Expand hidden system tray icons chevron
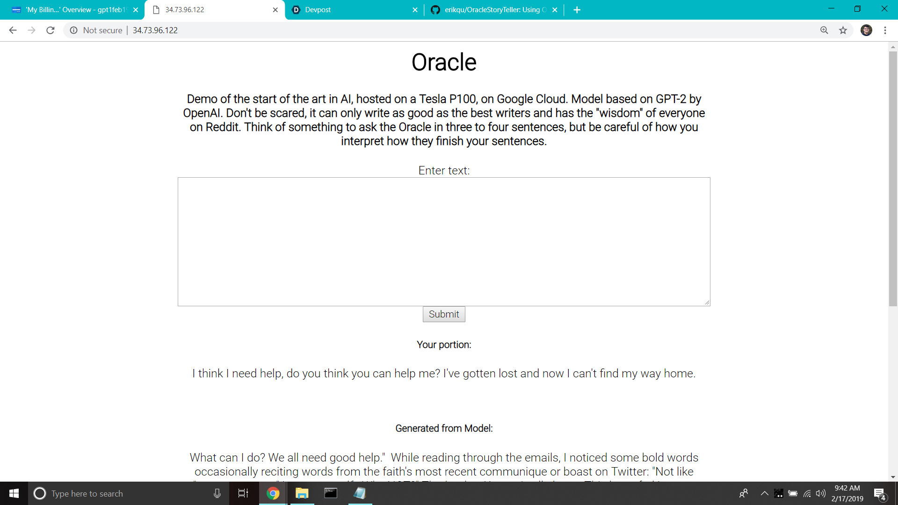The image size is (898, 505). click(764, 493)
